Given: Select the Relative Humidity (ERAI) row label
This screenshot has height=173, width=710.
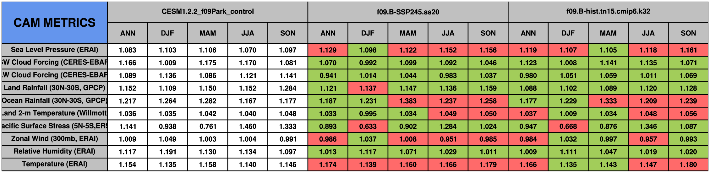Looking at the screenshot, I should (54, 151).
